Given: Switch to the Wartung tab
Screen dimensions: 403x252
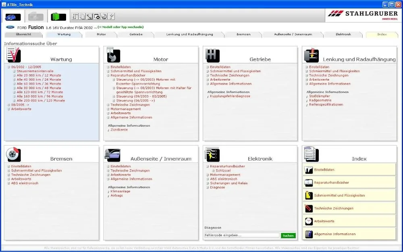Looking at the screenshot, I should pos(64,34).
